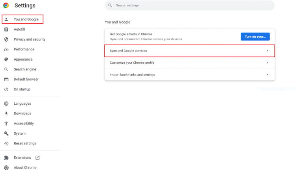Expand Import bookmarks and settings arrow
Viewport: 303px width, 174px height.
(267, 75)
